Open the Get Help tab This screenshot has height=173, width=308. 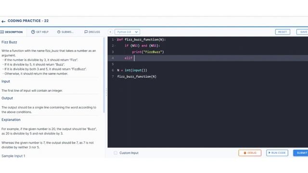point(40,32)
